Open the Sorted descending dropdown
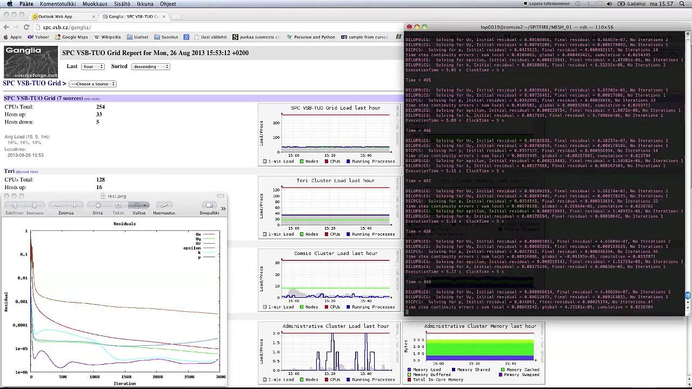Viewport: 692px width, 389px height. pos(150,66)
